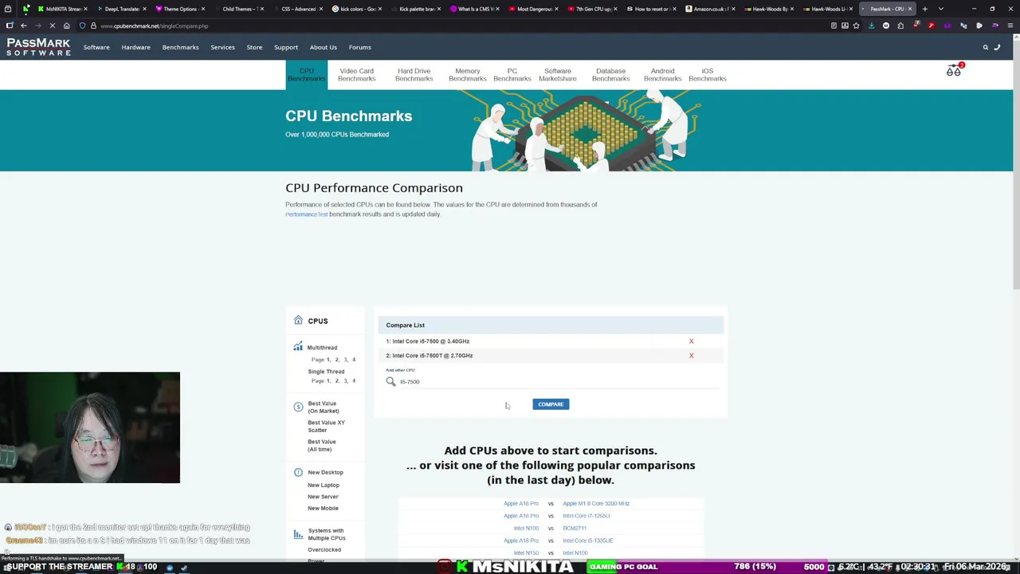Viewport: 1020px width, 574px height.
Task: Open the browser downloads icon
Action: tap(871, 26)
